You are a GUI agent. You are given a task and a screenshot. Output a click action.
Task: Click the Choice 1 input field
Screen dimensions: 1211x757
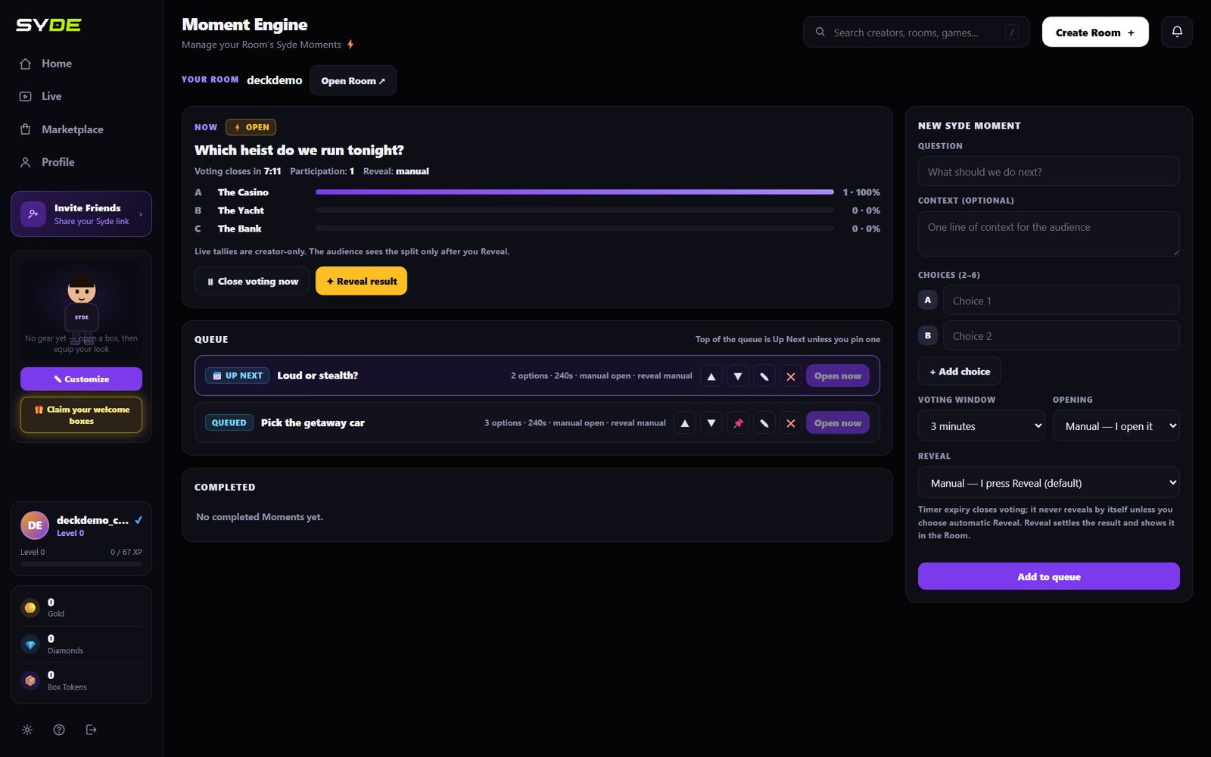pos(1061,300)
